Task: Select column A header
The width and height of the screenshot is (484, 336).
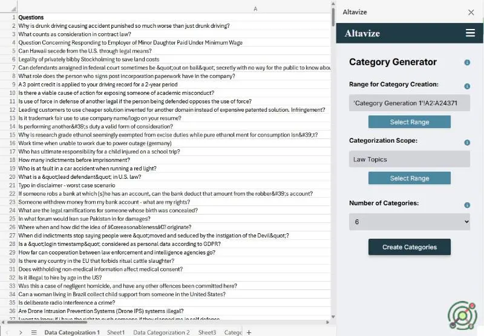Action: click(255, 8)
